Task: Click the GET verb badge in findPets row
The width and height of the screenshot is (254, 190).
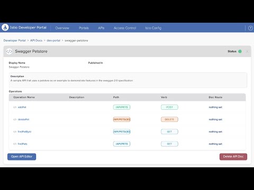Action: tap(169, 144)
